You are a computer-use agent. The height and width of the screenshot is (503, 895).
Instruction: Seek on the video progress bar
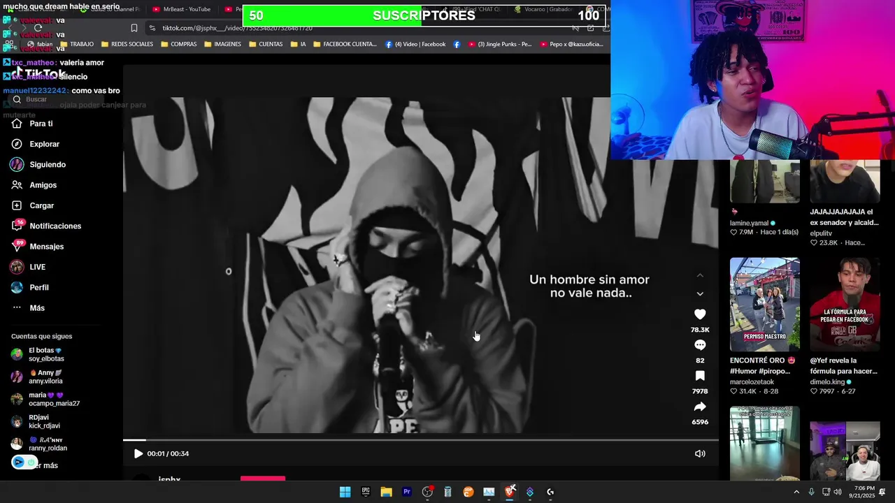pos(420,440)
